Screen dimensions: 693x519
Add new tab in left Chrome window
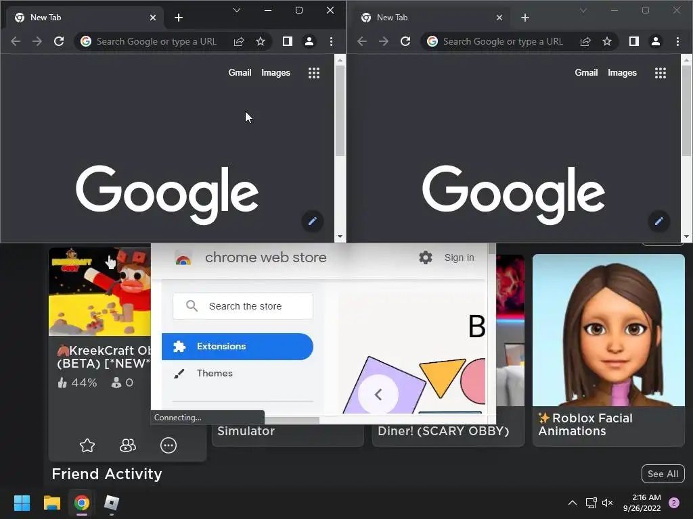(x=179, y=18)
